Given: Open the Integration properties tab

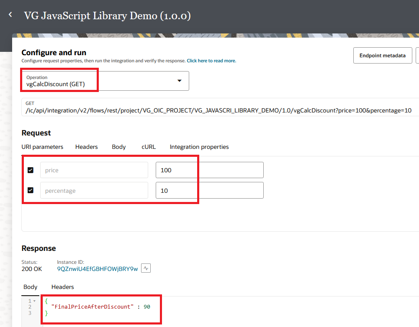Looking at the screenshot, I should (199, 147).
